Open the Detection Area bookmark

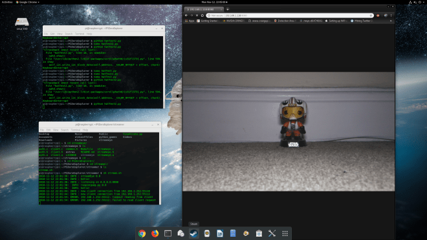coord(285,21)
